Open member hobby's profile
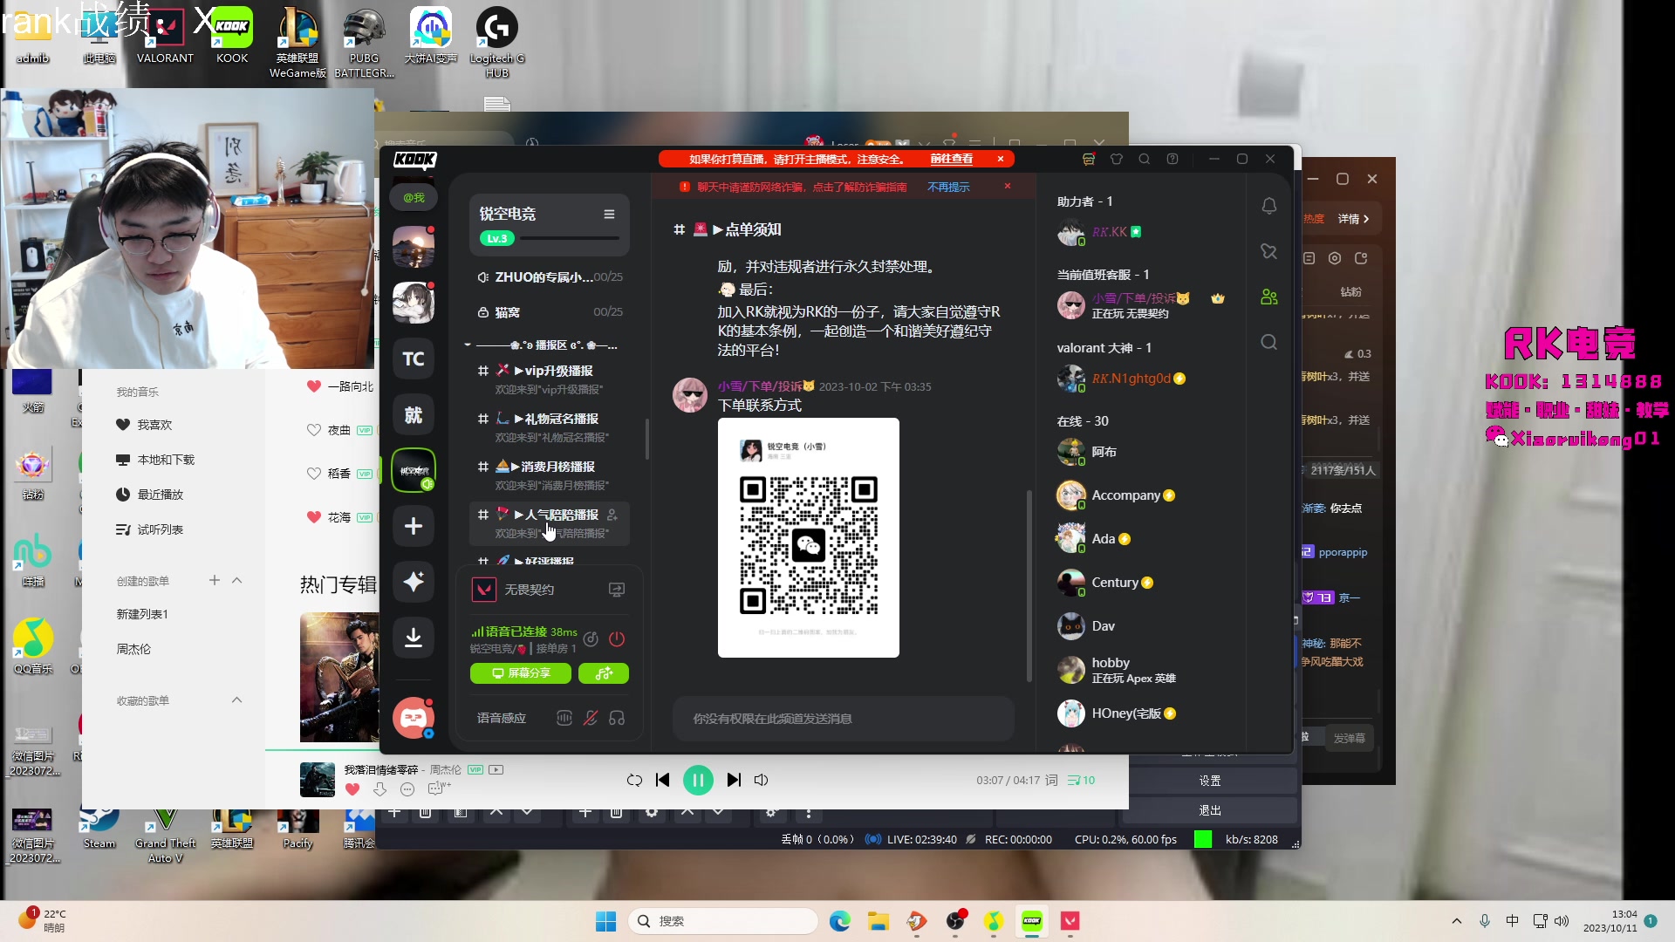This screenshot has height=942, width=1675. click(1143, 670)
